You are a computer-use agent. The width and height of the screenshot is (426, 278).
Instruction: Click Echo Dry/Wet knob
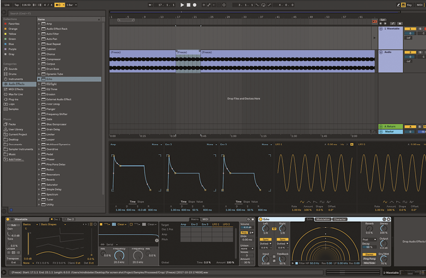point(384,259)
